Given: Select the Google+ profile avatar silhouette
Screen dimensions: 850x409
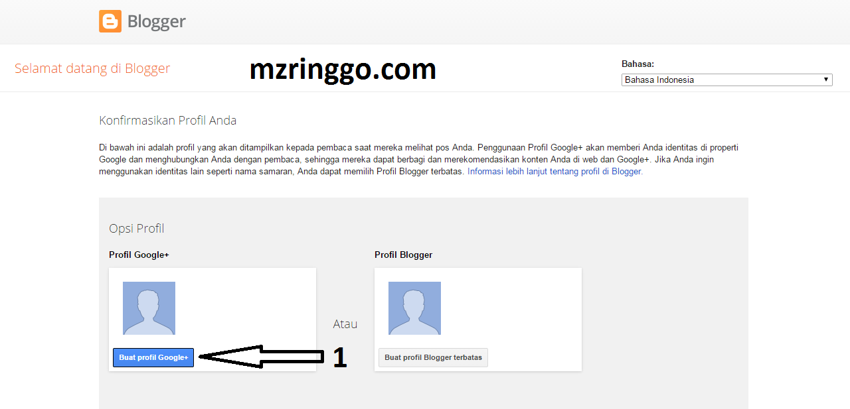Looking at the screenshot, I should (149, 308).
